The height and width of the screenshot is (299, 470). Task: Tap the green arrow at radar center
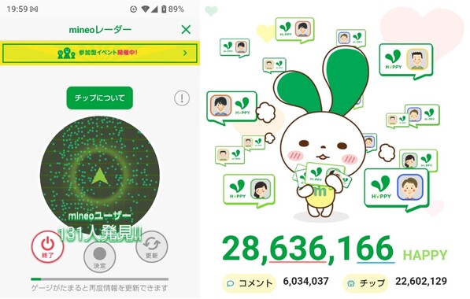click(x=100, y=176)
